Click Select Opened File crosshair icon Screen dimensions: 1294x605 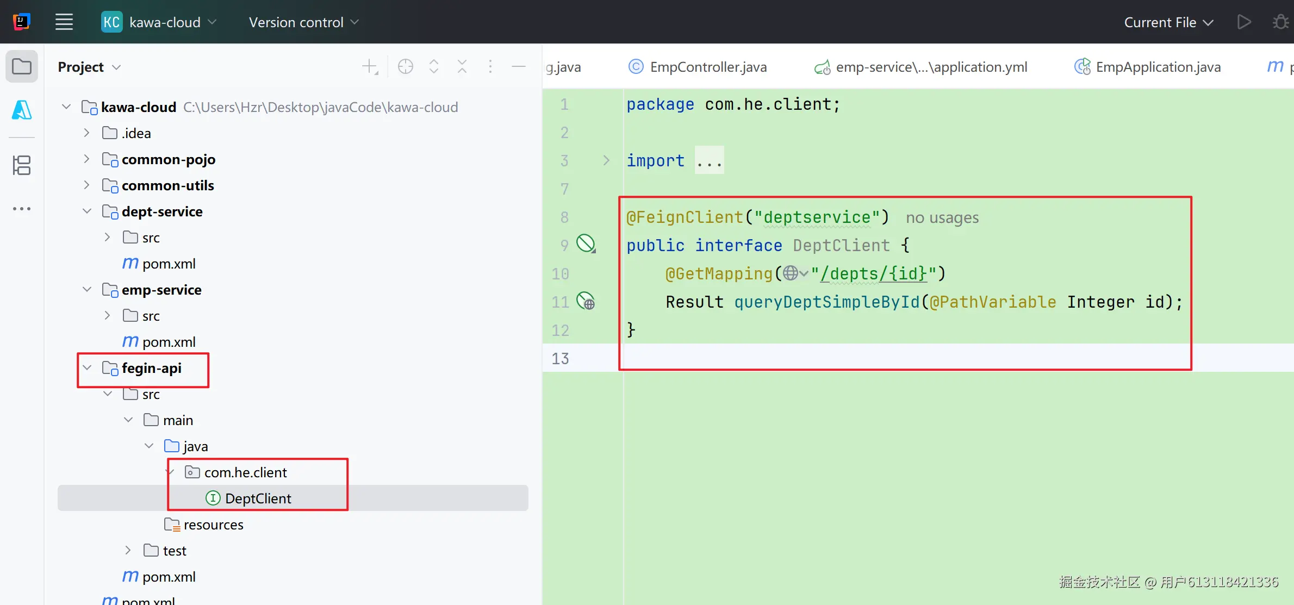(406, 67)
